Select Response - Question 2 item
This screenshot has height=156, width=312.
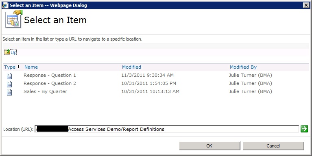[50, 83]
